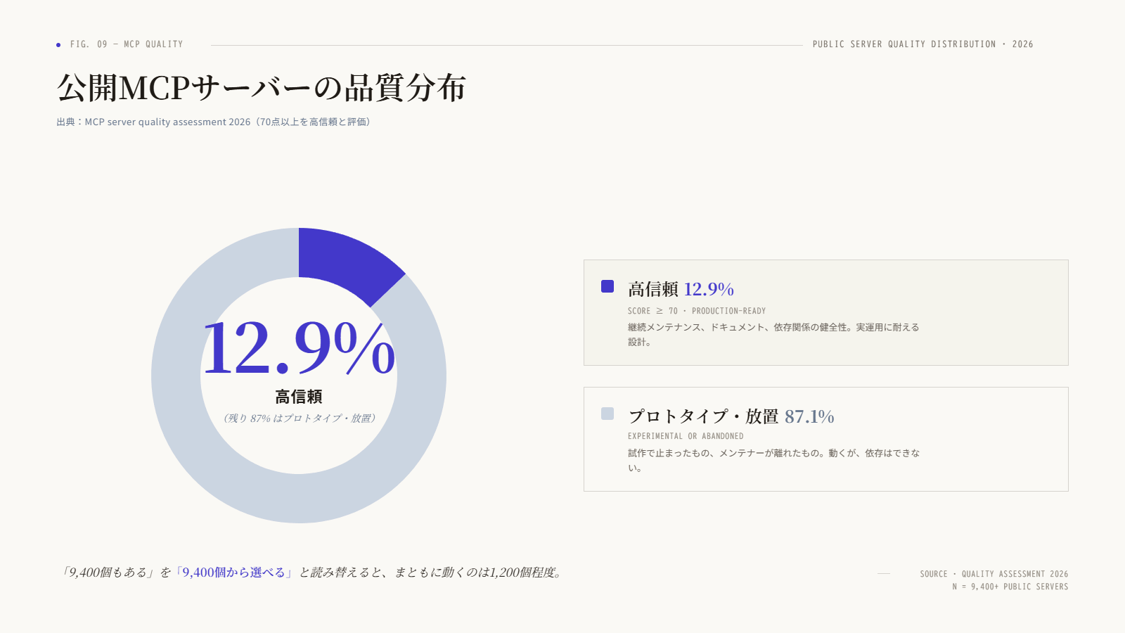Screen dimensions: 1125x633
Task: Select the 'FIG. 09 – MCP QUALITY' label
Action: coord(127,44)
